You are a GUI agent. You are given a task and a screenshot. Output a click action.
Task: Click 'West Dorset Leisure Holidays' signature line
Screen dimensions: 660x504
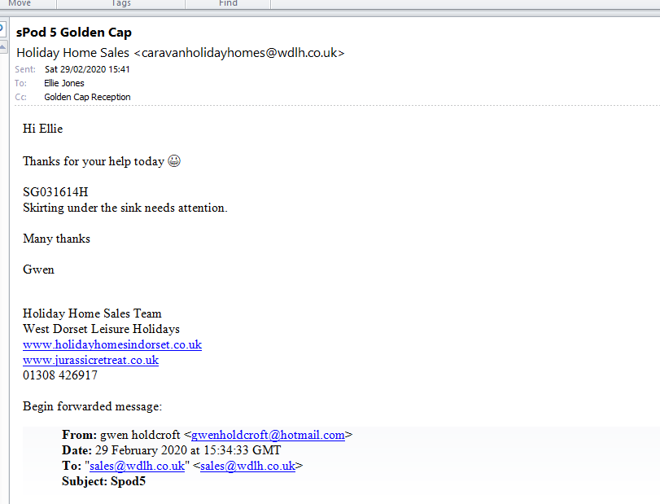(x=101, y=329)
